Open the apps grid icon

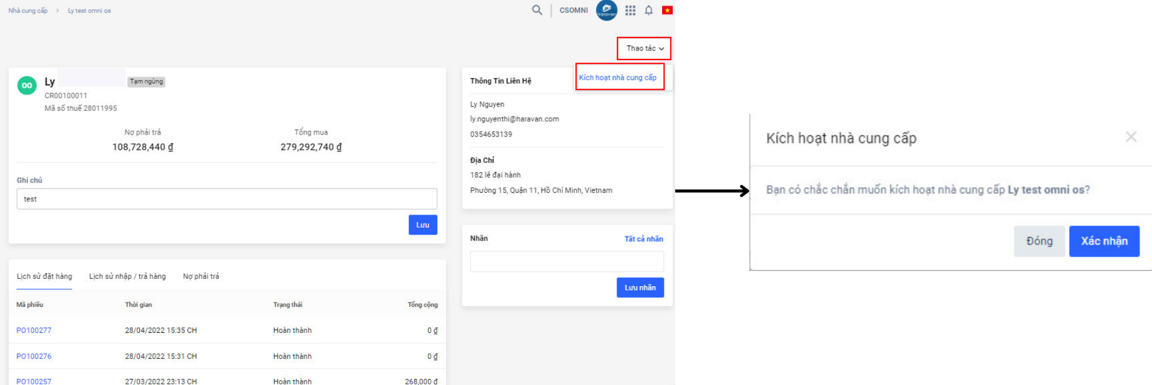(x=630, y=10)
